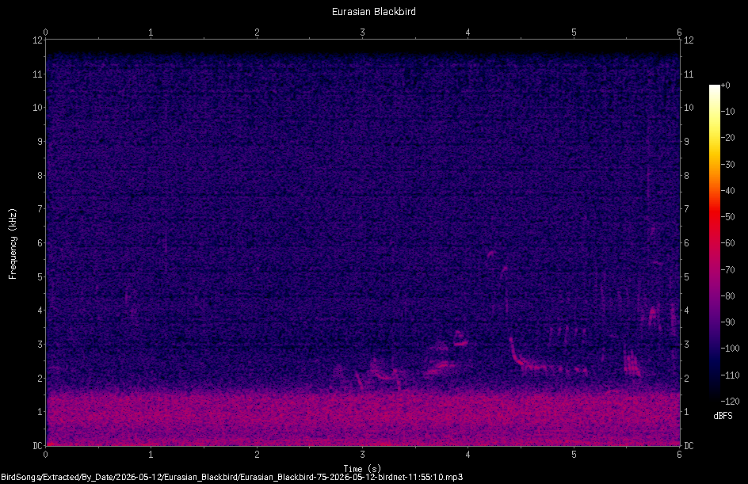Click the dBFS color scale bar
This screenshot has height=484, width=748.
click(714, 242)
